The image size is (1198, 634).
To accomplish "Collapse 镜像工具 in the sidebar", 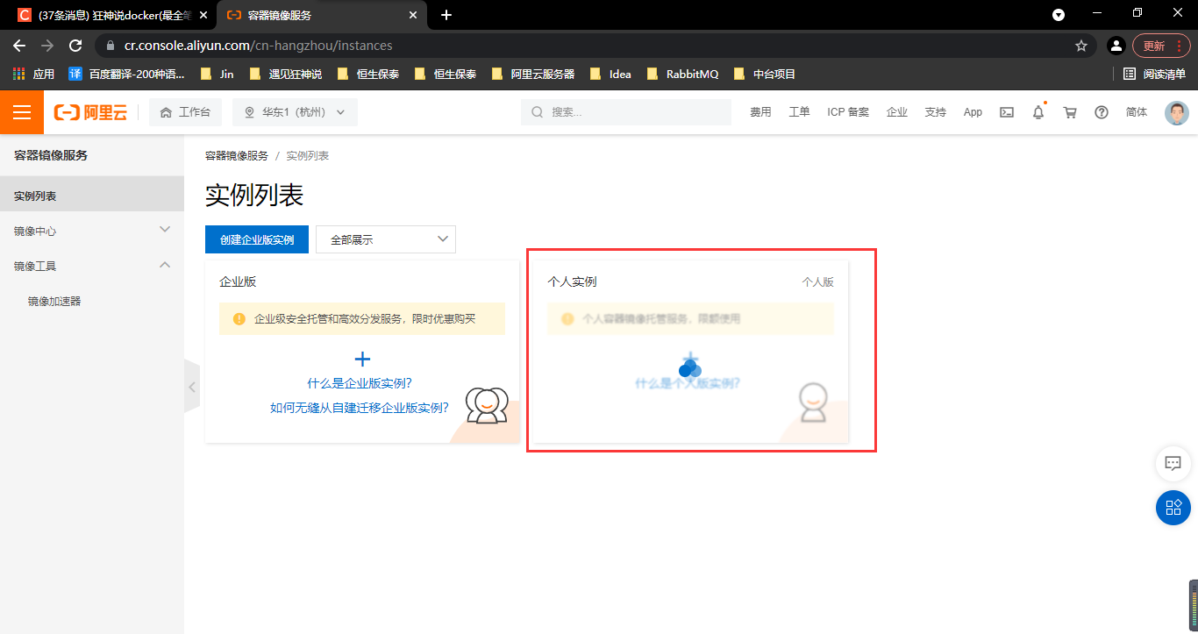I will pyautogui.click(x=92, y=266).
